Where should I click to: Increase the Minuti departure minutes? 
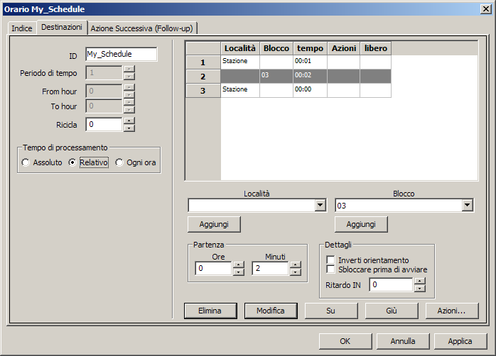click(x=295, y=265)
